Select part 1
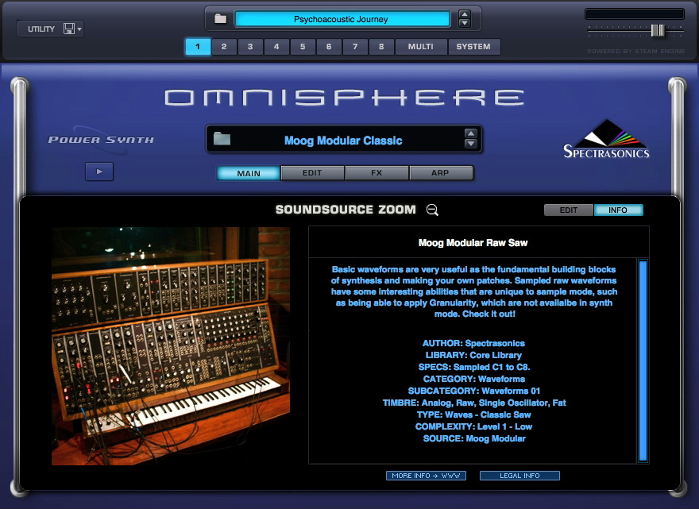699x509 pixels. pyautogui.click(x=198, y=46)
